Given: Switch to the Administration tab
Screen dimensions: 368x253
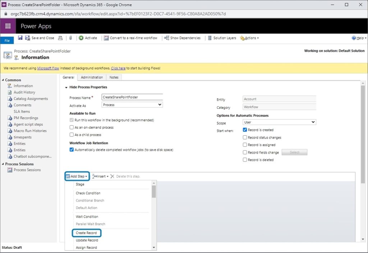Looking at the screenshot, I should pos(92,77).
